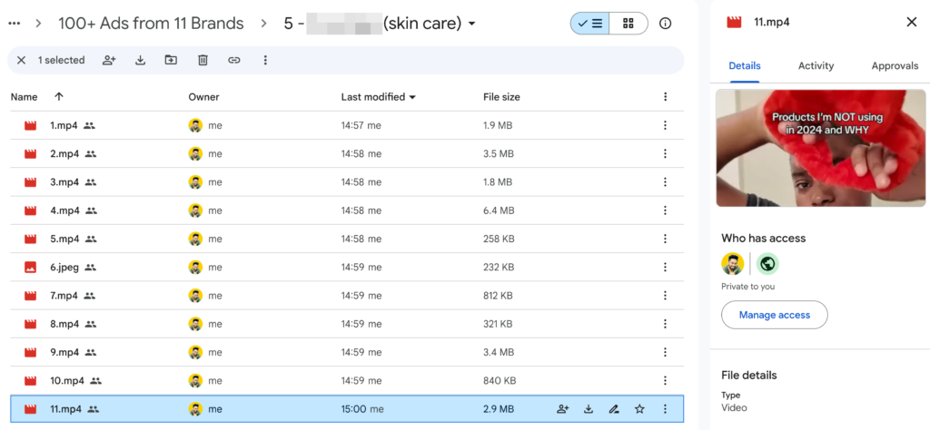Click the 6.4 MB file size cell
The image size is (930, 430).
coord(499,210)
